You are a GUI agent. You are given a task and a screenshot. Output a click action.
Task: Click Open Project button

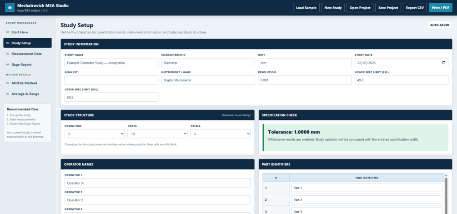point(360,8)
